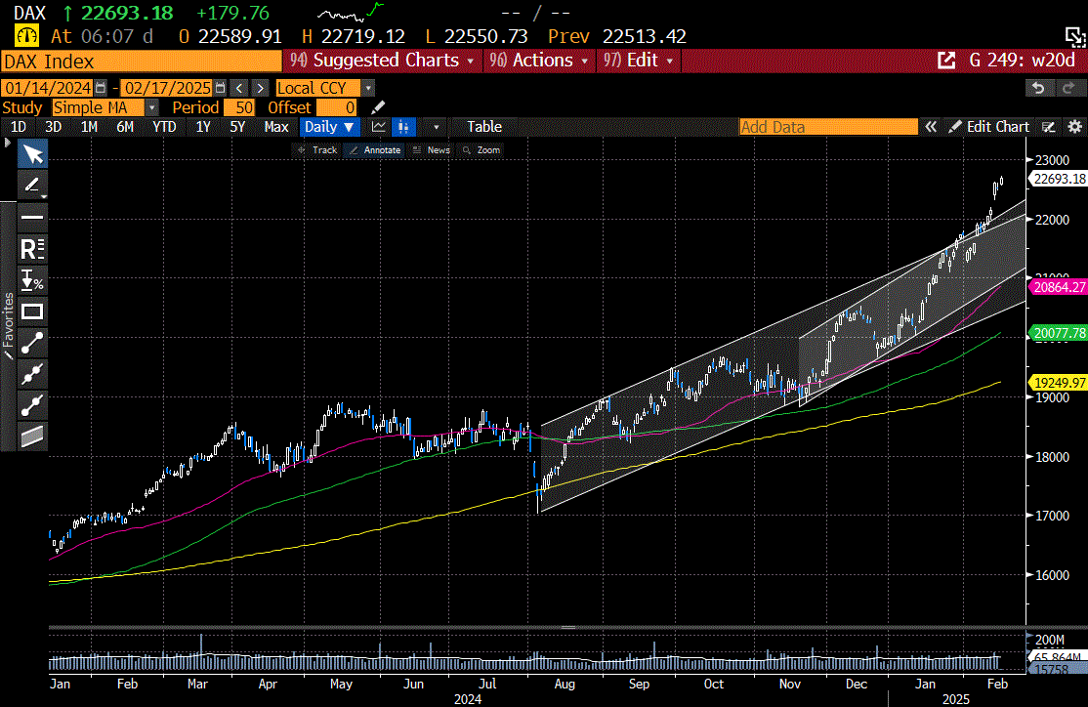Click the green 20077.78 moving average label

pyautogui.click(x=1058, y=333)
